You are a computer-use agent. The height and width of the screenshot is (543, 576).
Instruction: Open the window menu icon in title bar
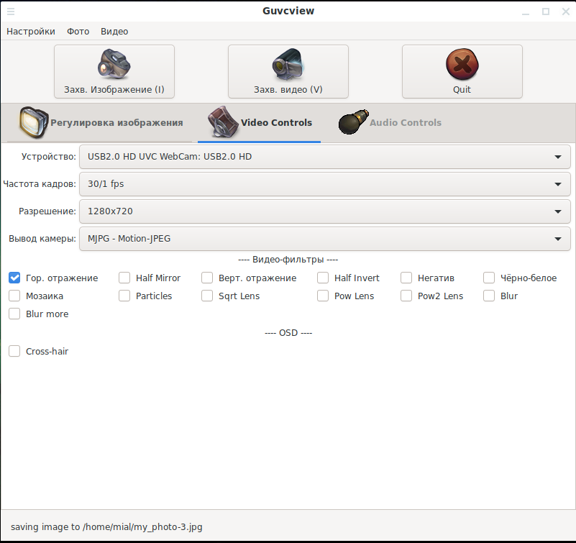tap(11, 11)
